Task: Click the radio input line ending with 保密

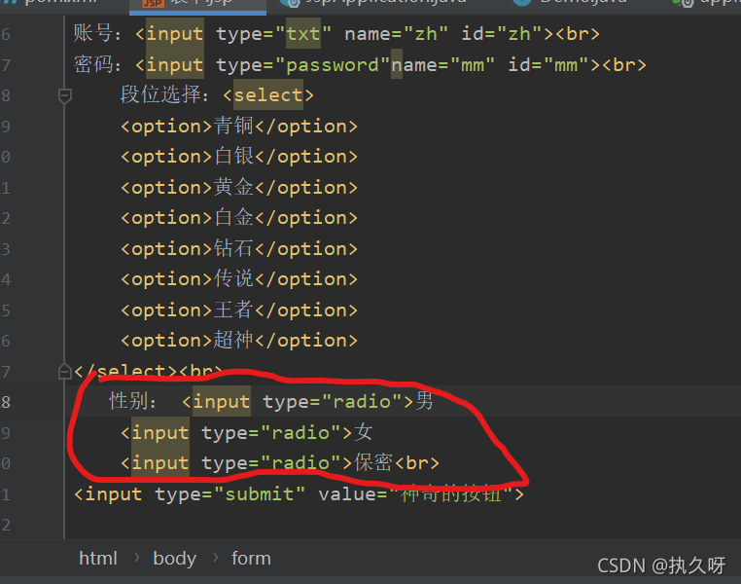Action: [x=280, y=463]
